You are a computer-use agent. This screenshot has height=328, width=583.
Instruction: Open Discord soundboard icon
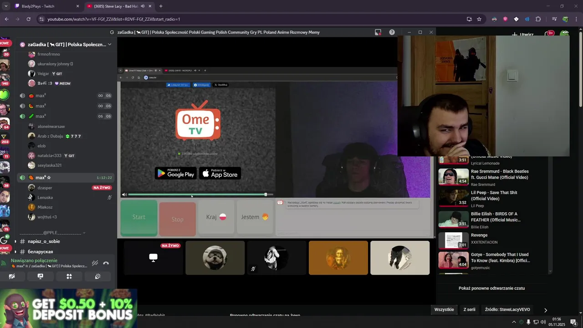click(x=98, y=277)
